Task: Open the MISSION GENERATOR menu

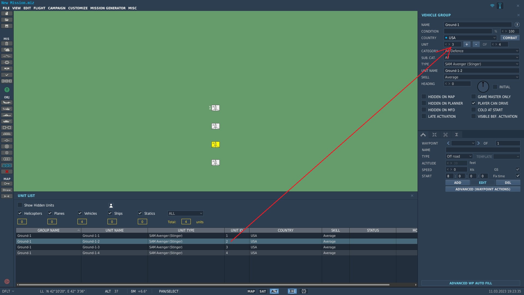Action: [108, 8]
